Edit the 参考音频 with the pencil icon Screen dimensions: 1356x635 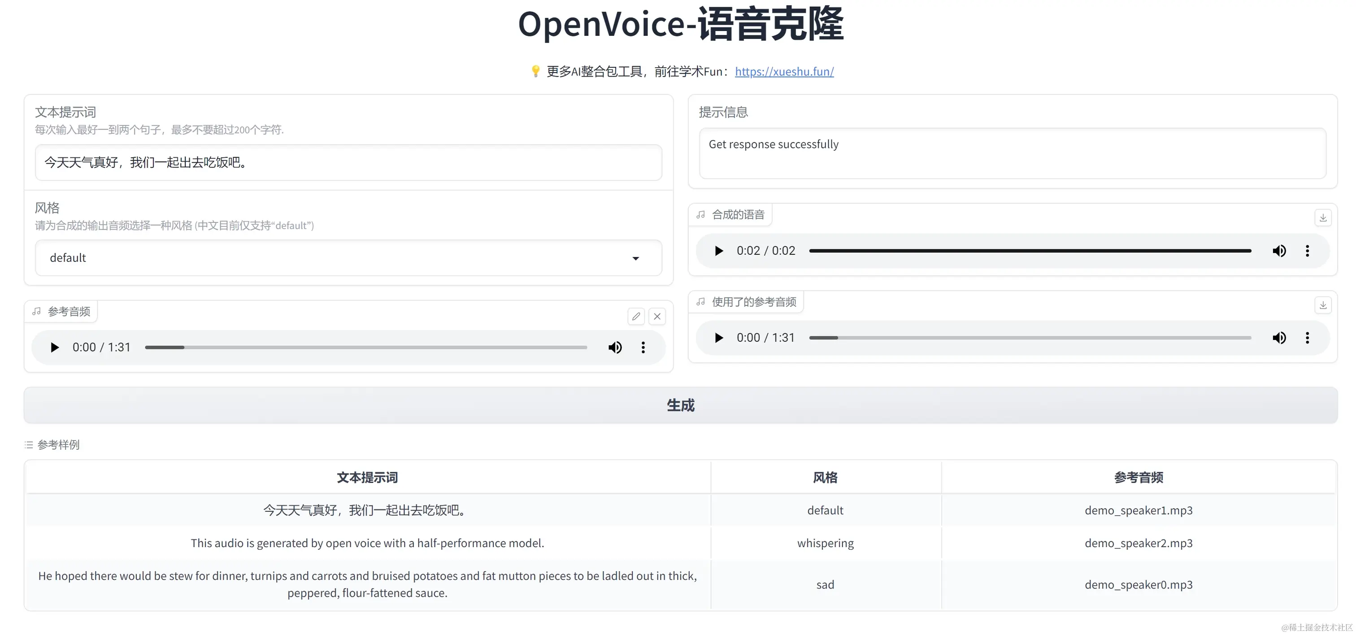tap(636, 317)
